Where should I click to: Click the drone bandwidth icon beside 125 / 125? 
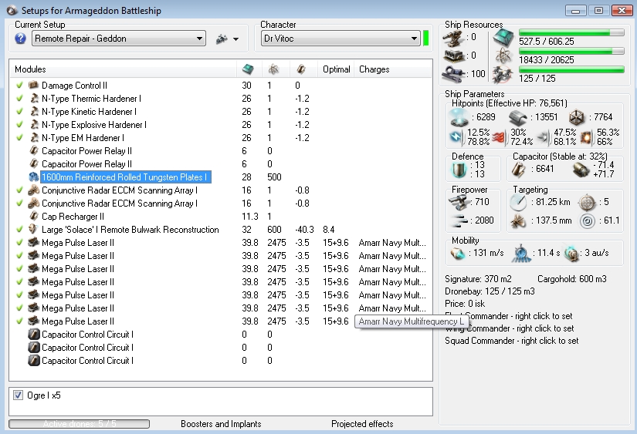pos(503,75)
